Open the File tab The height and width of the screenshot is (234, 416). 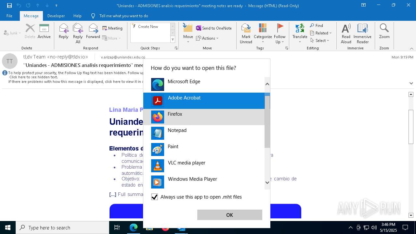point(9,16)
